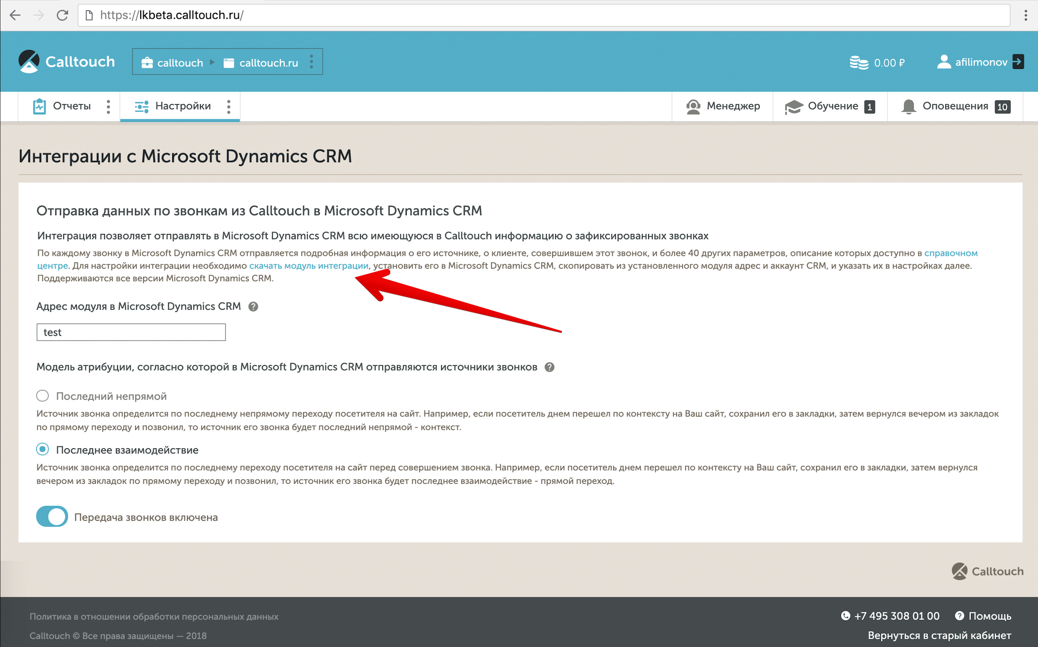This screenshot has height=647, width=1038.
Task: Click the Calltouch logo in the header
Action: click(66, 62)
